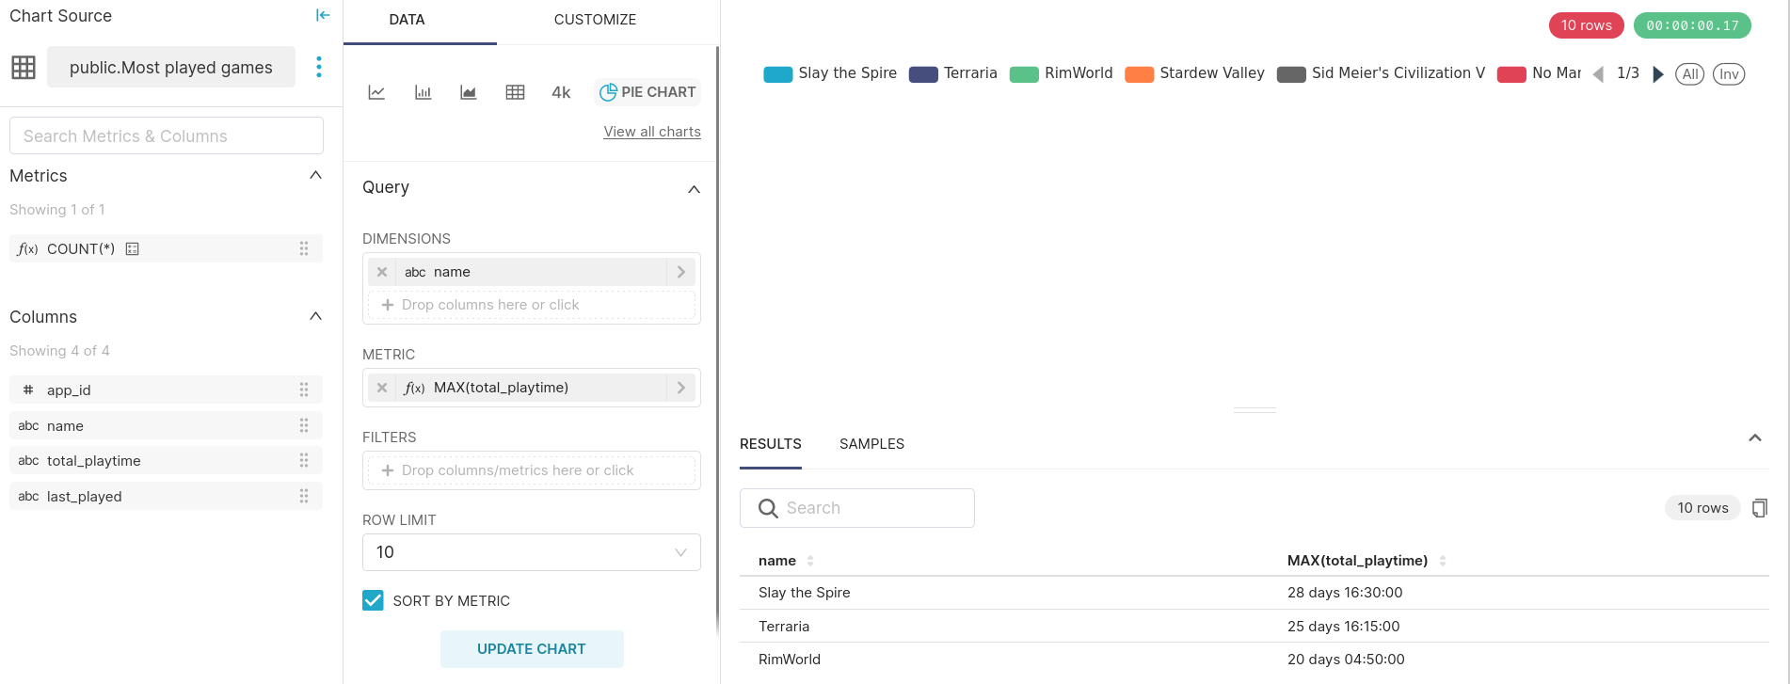
Task: Click the chart/results divider handle
Action: pyautogui.click(x=1255, y=410)
